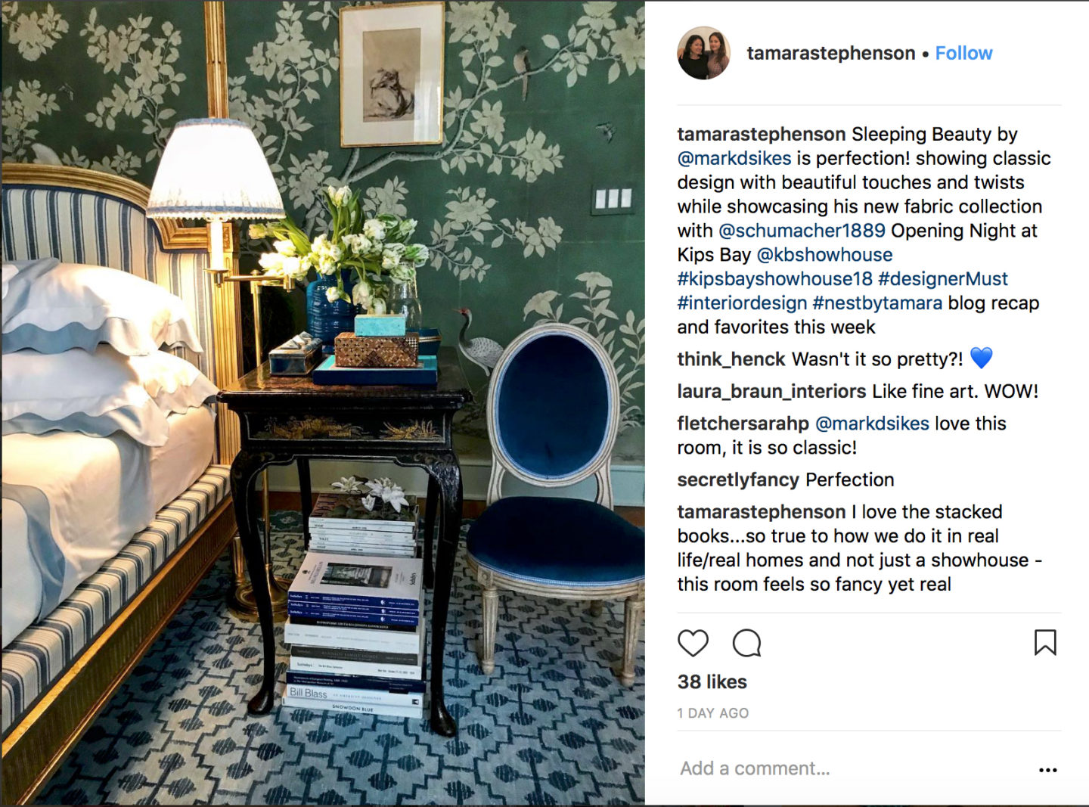Image resolution: width=1089 pixels, height=807 pixels.
Task: Open more options three-dot menu
Action: pyautogui.click(x=1047, y=770)
